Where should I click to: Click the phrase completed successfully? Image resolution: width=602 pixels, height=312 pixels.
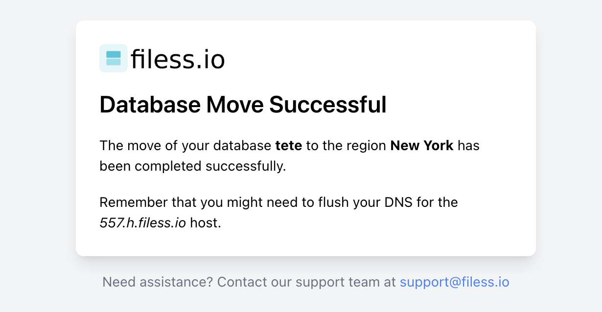[x=210, y=166]
